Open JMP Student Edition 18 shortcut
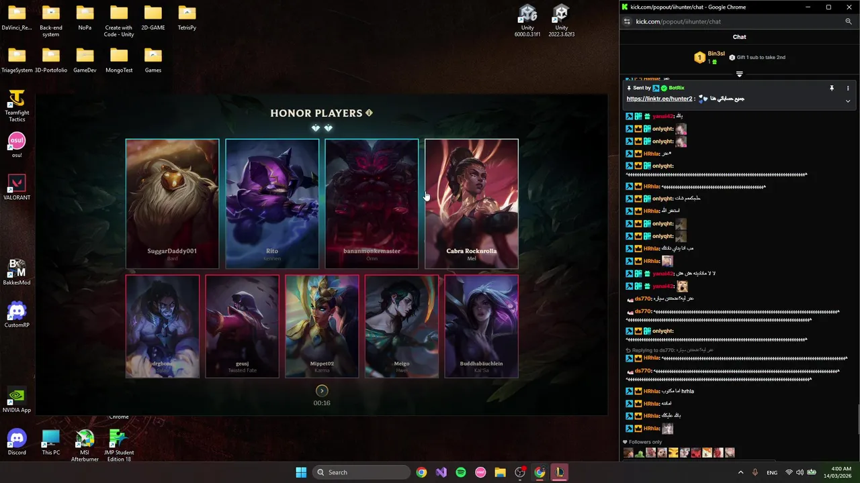The height and width of the screenshot is (483, 860). click(119, 445)
